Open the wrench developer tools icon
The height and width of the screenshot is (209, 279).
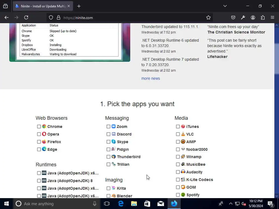[243, 18]
